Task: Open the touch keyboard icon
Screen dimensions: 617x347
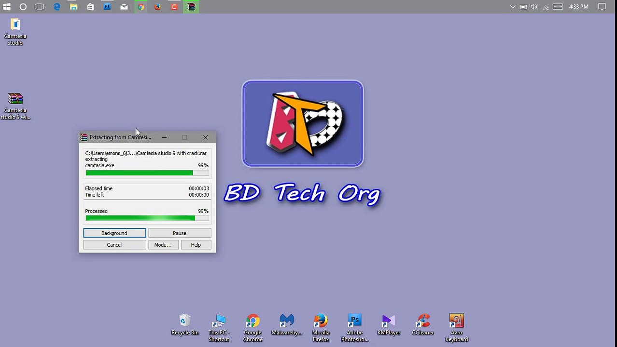Action: pyautogui.click(x=558, y=7)
